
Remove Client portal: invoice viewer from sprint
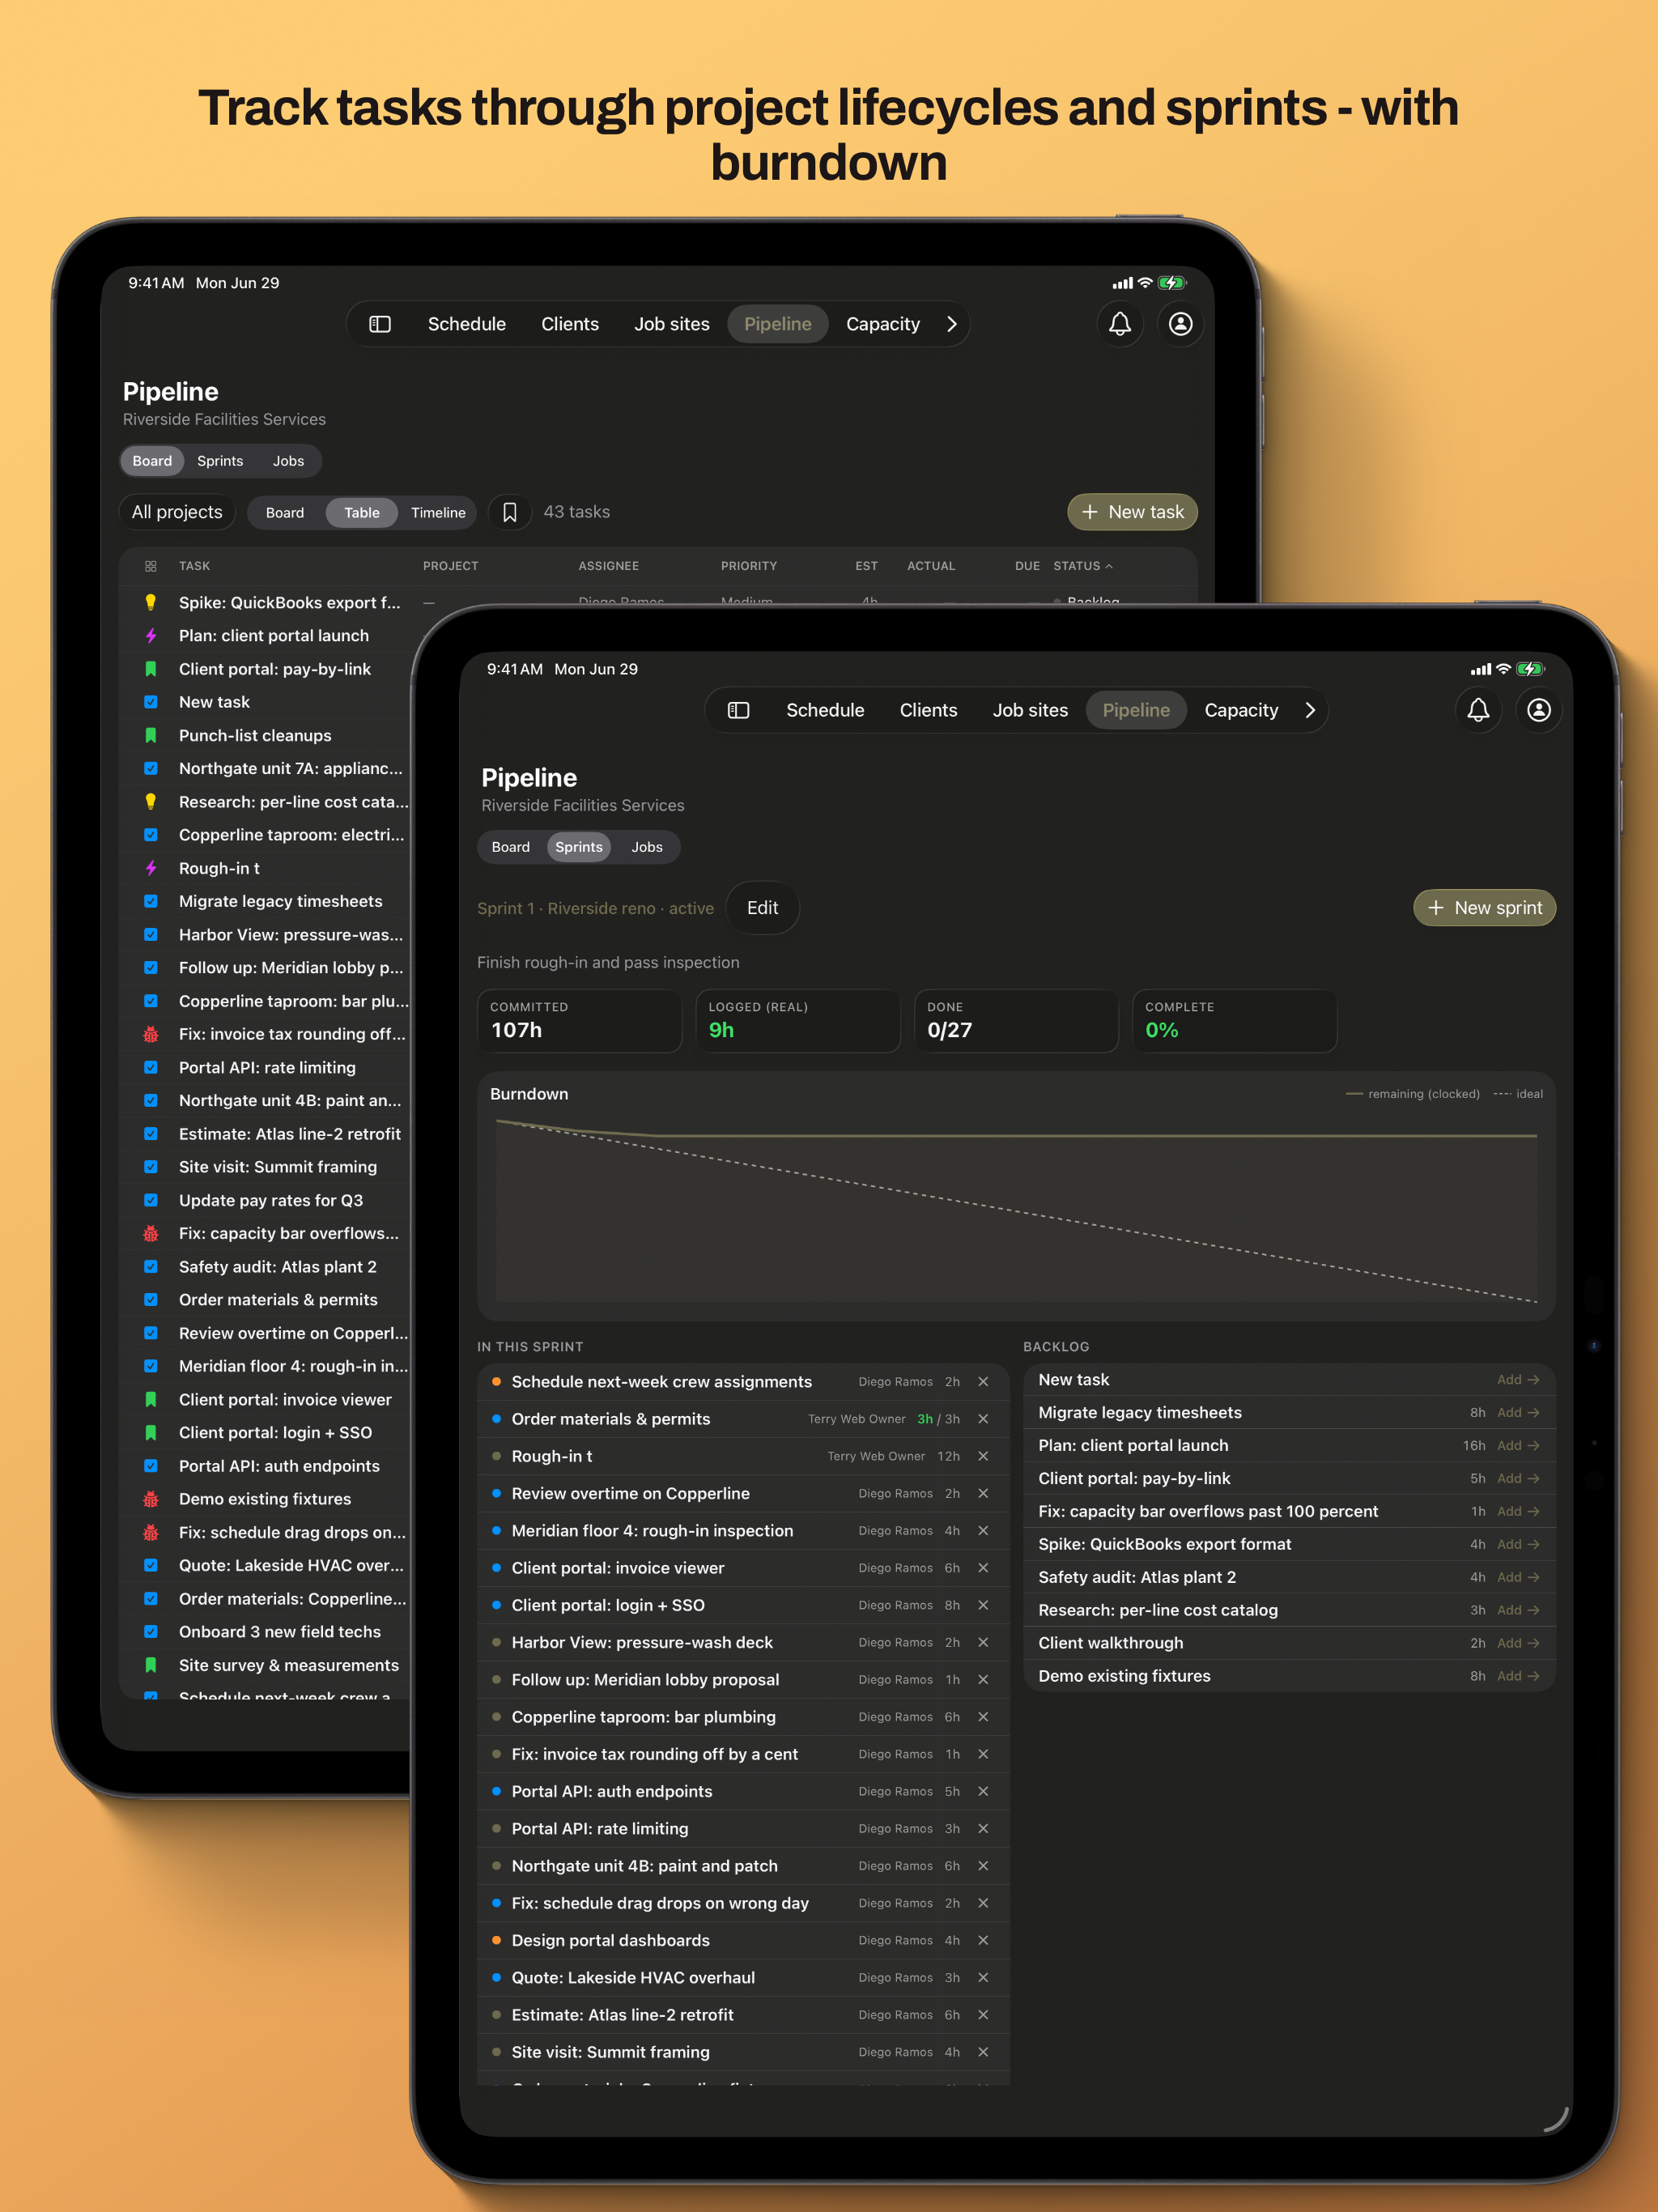tap(983, 1568)
